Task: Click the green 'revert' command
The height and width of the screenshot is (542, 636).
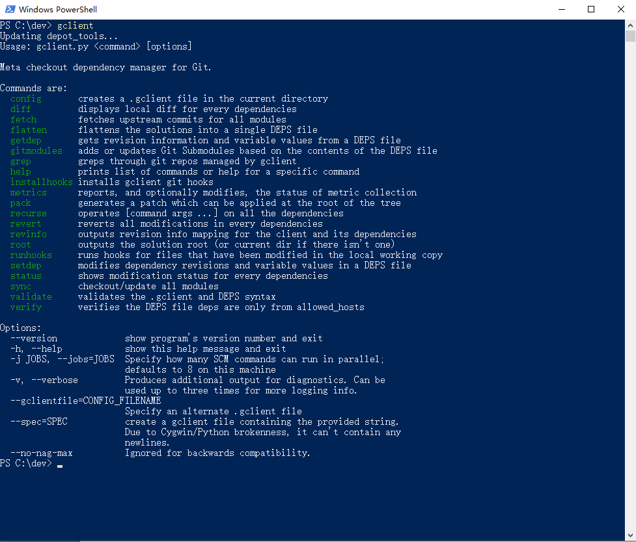Action: pos(26,224)
